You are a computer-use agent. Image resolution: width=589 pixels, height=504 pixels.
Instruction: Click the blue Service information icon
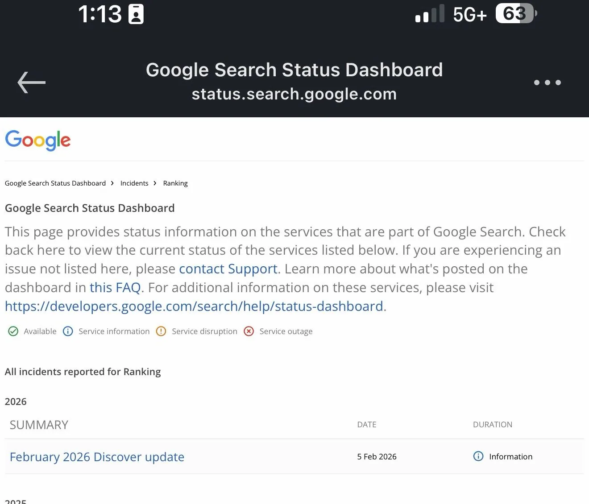coord(68,331)
